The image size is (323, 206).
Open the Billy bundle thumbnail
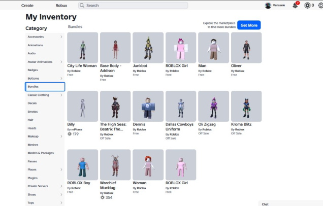[x=83, y=106]
